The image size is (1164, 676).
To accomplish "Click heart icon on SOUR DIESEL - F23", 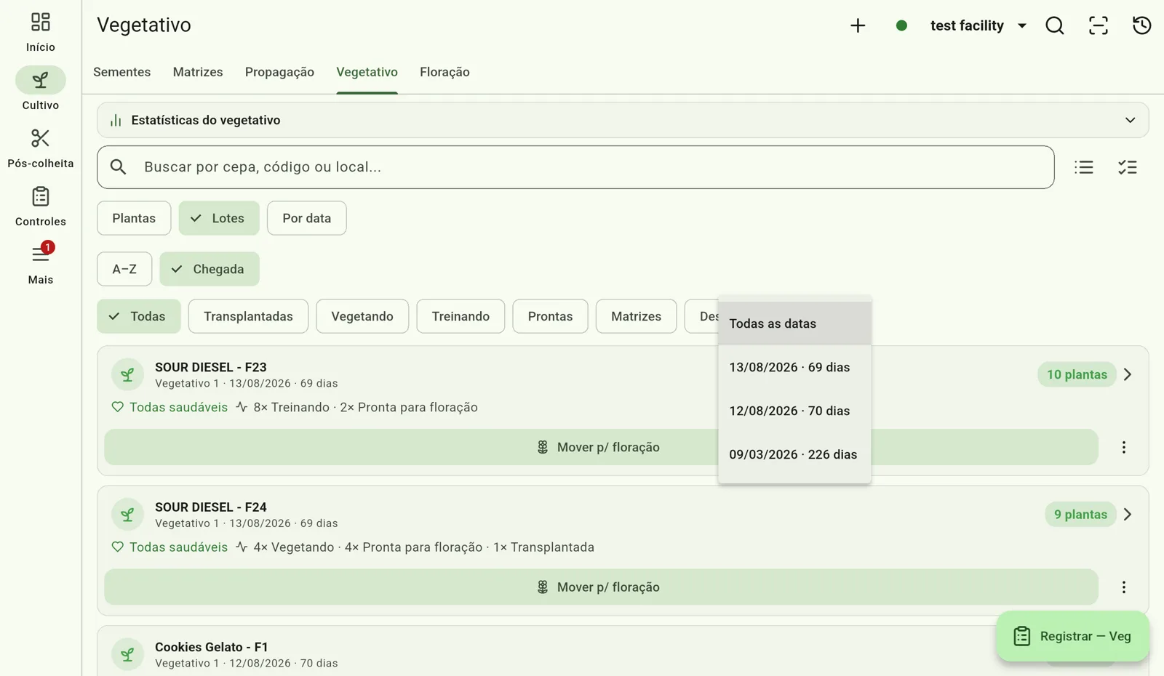I will (117, 407).
